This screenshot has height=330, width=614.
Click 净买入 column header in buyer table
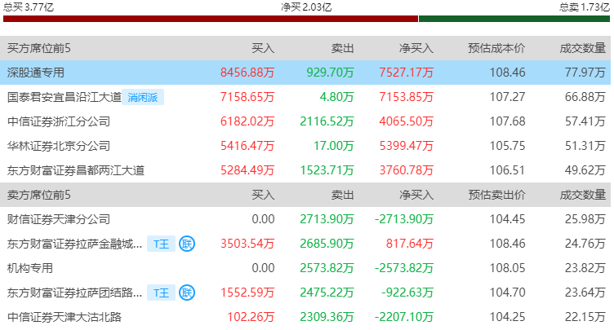[416, 48]
